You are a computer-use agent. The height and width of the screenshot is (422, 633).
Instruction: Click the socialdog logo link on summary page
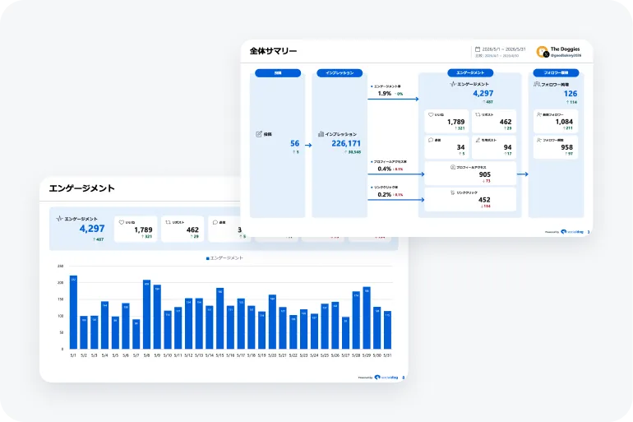click(x=572, y=232)
